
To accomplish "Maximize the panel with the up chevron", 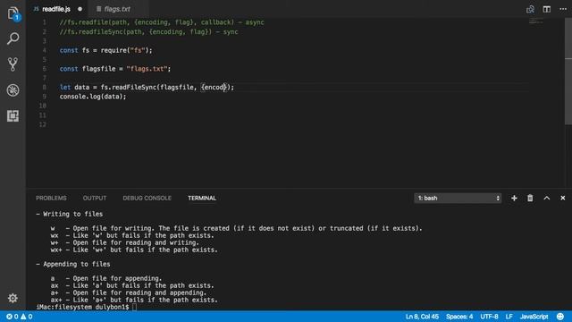I will [x=546, y=198].
